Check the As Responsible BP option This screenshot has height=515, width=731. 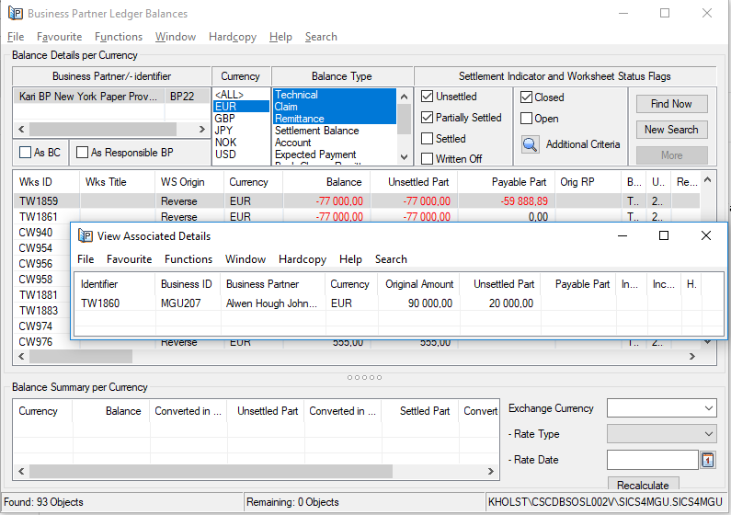click(x=82, y=153)
